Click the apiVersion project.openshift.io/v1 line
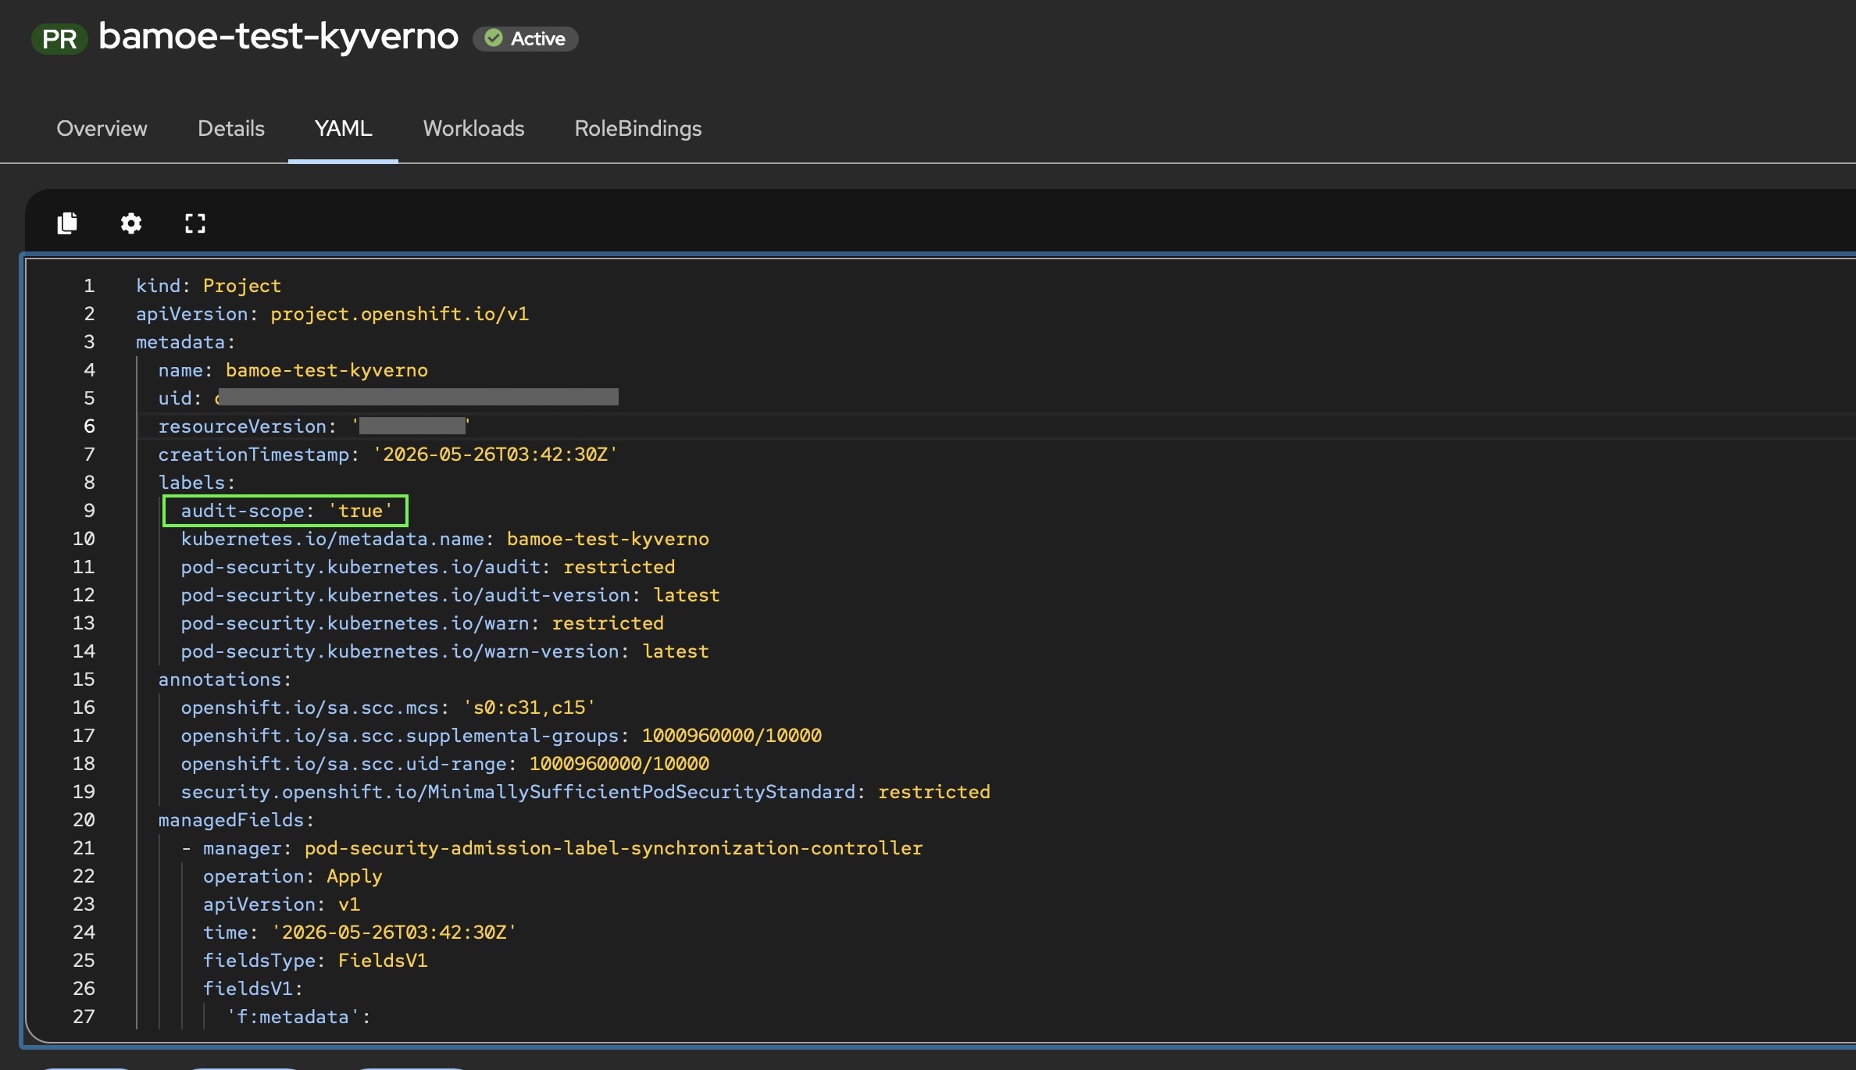 [332, 314]
